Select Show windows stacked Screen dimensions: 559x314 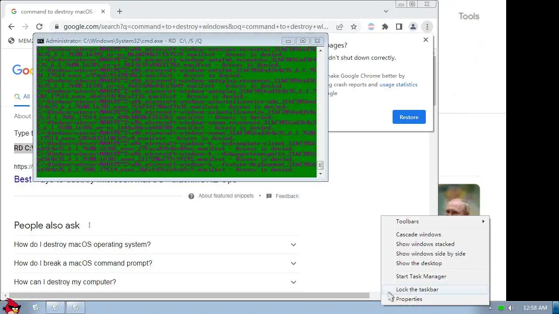(x=435, y=244)
